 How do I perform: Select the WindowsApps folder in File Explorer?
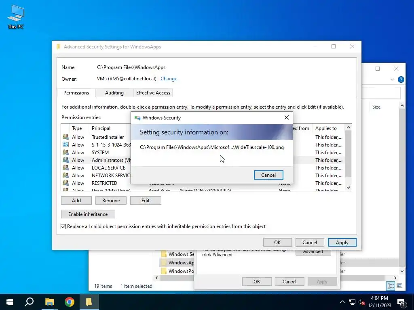pos(178,262)
